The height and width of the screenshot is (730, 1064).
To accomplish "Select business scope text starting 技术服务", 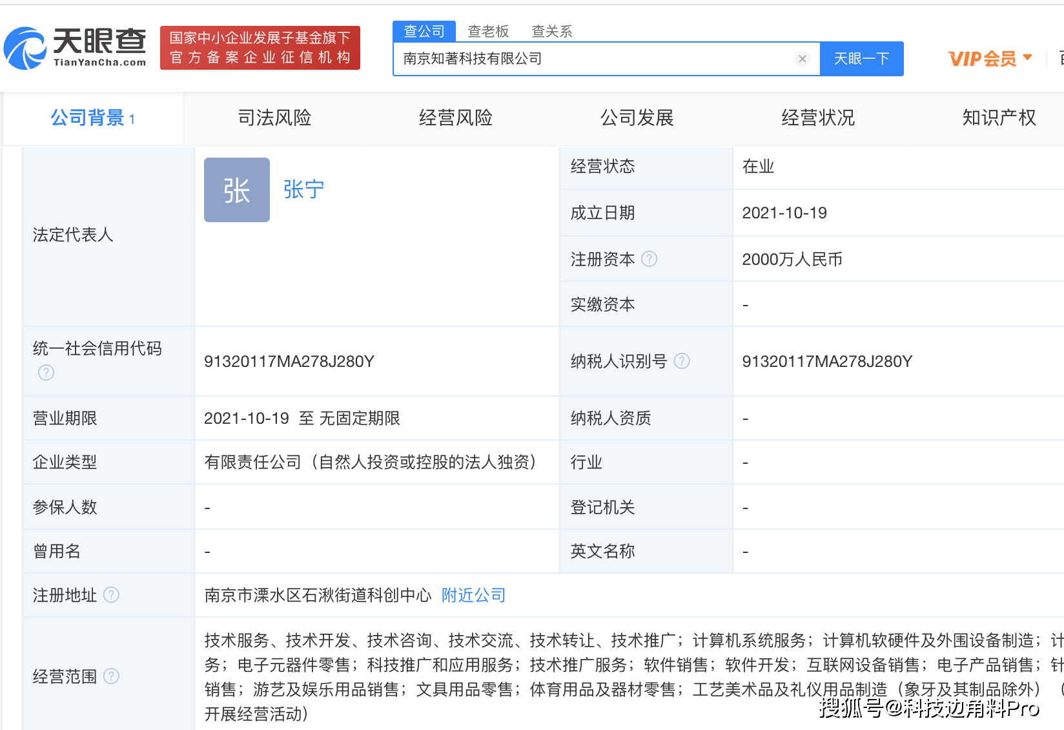I will (634, 677).
